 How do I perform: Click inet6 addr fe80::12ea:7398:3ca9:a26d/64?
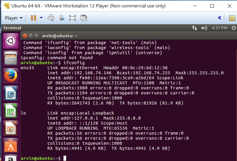(x=101, y=78)
